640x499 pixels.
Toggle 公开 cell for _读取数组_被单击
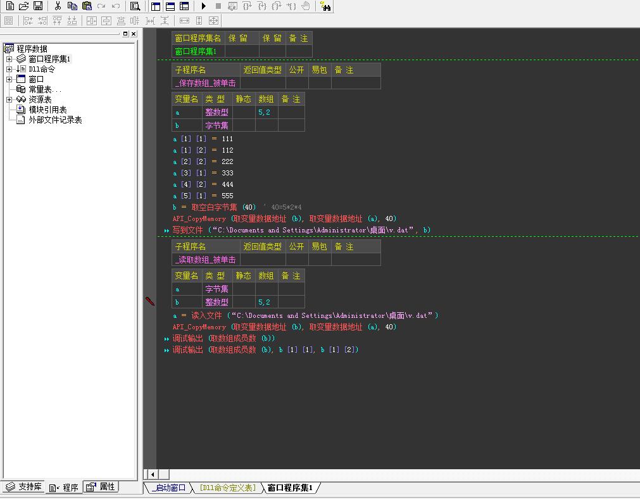297,260
